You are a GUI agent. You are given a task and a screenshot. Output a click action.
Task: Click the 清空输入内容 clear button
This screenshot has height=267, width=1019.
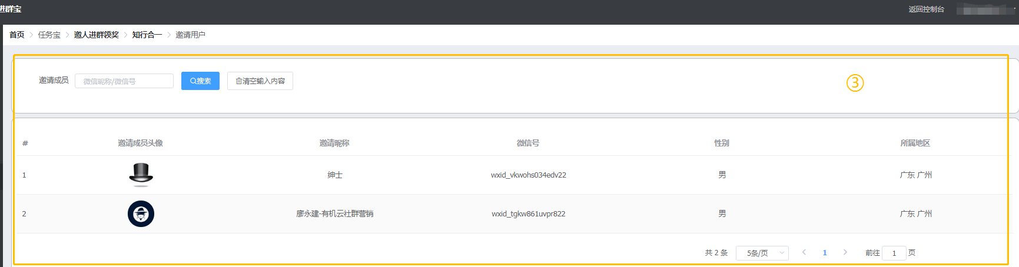click(260, 81)
